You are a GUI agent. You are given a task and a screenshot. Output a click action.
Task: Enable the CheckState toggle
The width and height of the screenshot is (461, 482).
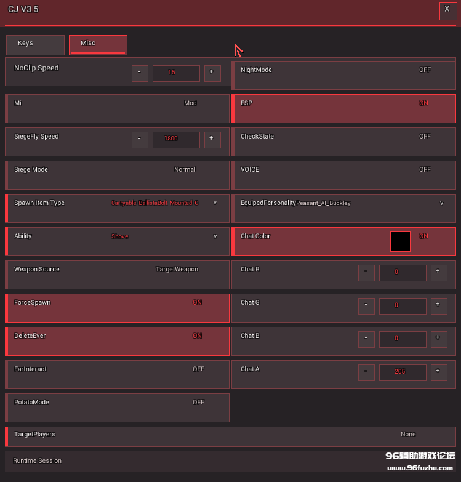[x=343, y=142]
